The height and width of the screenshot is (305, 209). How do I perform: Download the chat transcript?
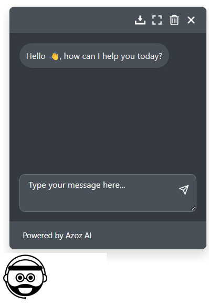pos(140,20)
